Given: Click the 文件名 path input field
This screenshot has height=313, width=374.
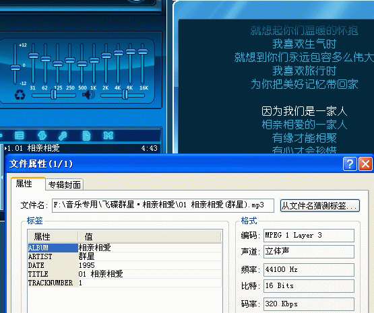Looking at the screenshot, I should (163, 205).
